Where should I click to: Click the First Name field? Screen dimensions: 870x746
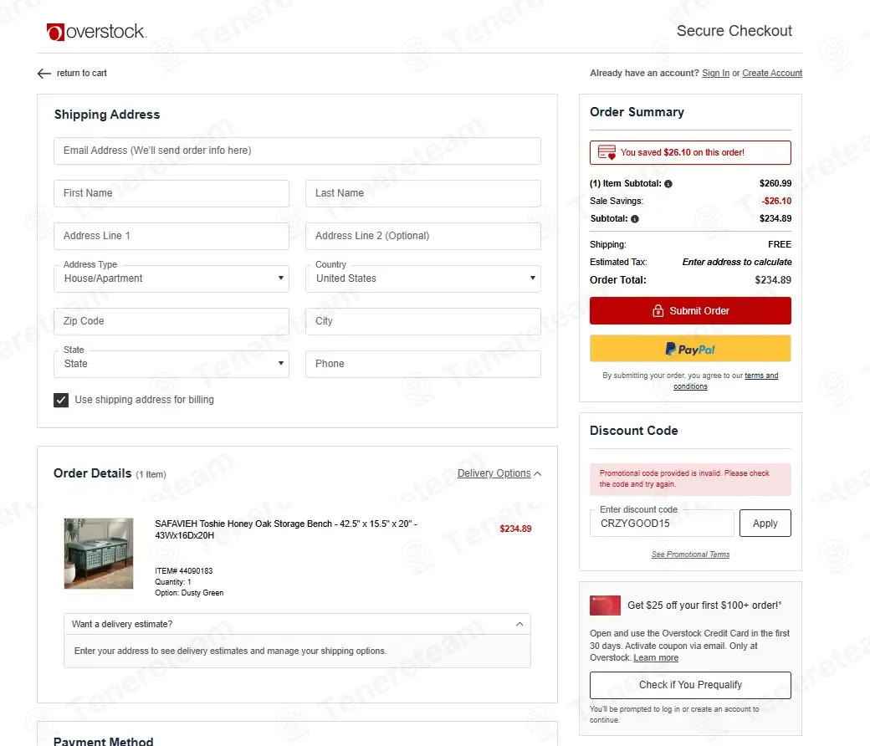tap(171, 193)
